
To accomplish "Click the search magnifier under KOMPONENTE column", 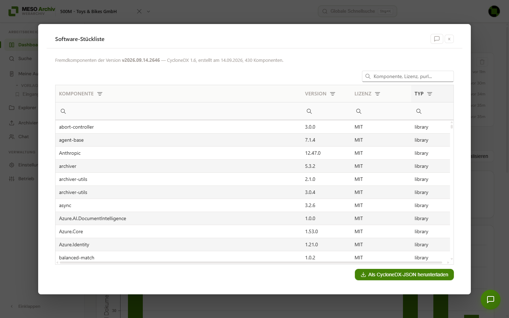I will tap(63, 111).
